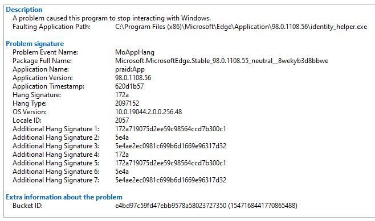
Task: Click the Description section heading
Action: coord(24,10)
